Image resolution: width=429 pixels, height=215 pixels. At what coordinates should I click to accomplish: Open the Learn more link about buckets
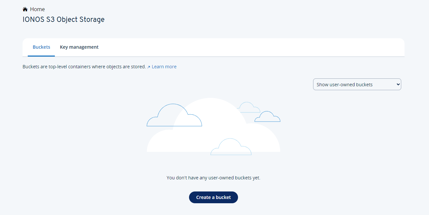pos(164,67)
